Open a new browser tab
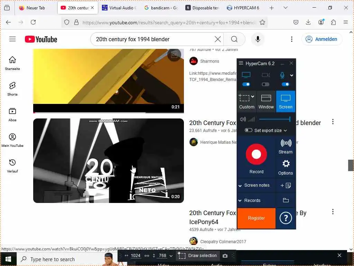Screen dimensions: 354x266 (x=272, y=8)
